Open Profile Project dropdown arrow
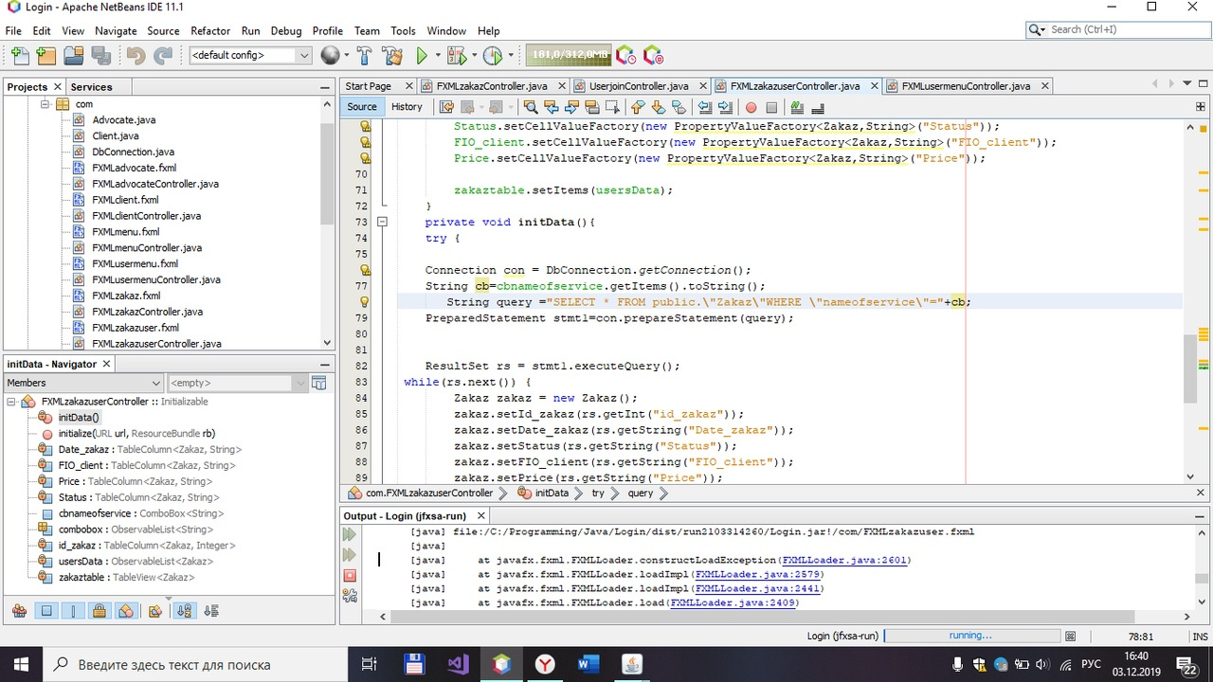The height and width of the screenshot is (682, 1213). 511,56
